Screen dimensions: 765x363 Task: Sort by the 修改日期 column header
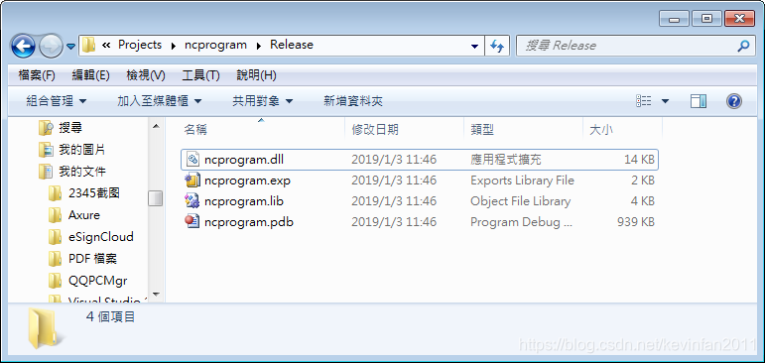[405, 130]
